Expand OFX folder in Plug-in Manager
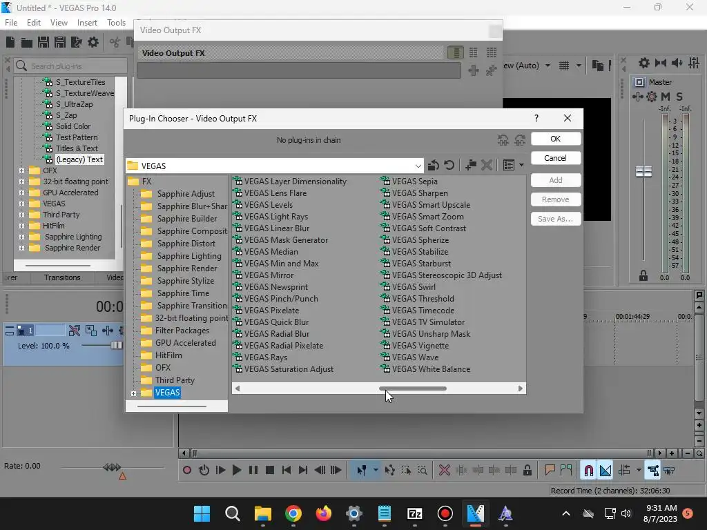Image resolution: width=707 pixels, height=530 pixels. coord(21,170)
